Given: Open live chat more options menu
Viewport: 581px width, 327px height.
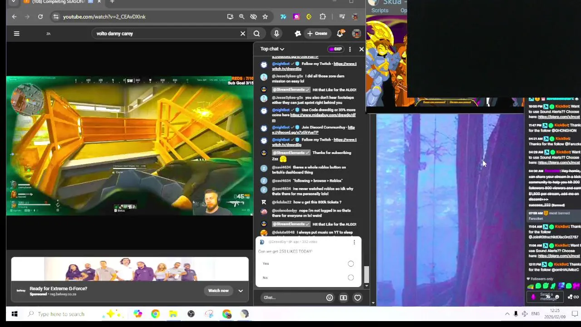Looking at the screenshot, I should [x=350, y=49].
